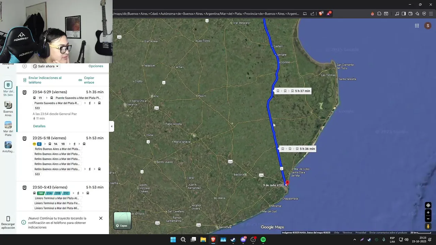This screenshot has width=436, height=245.
Task: Open Brave browser from taskbar
Action: (x=213, y=240)
